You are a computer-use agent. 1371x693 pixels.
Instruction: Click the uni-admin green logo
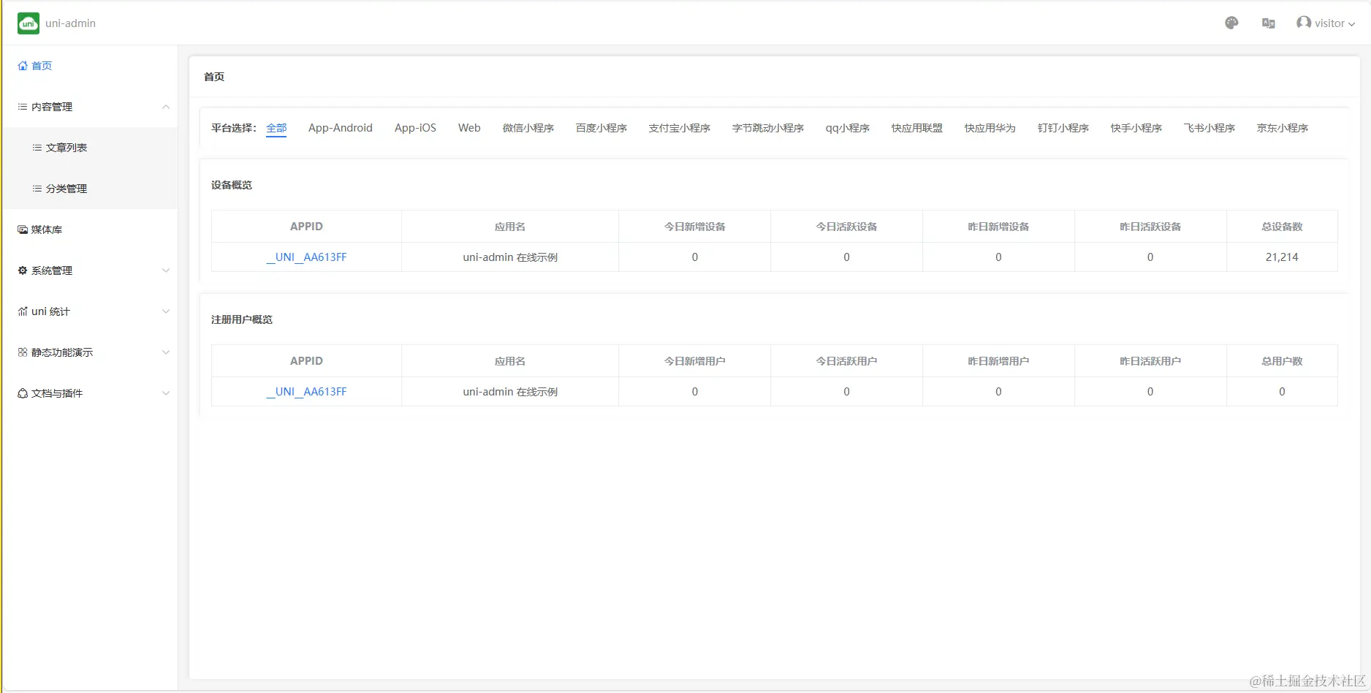tap(29, 23)
